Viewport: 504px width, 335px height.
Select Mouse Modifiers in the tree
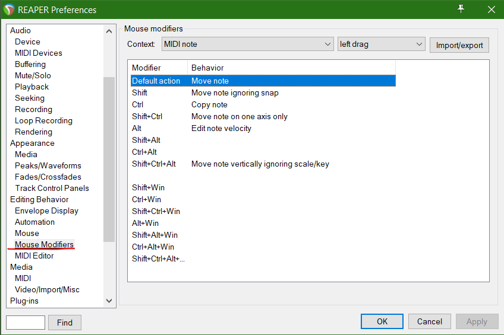click(x=44, y=244)
